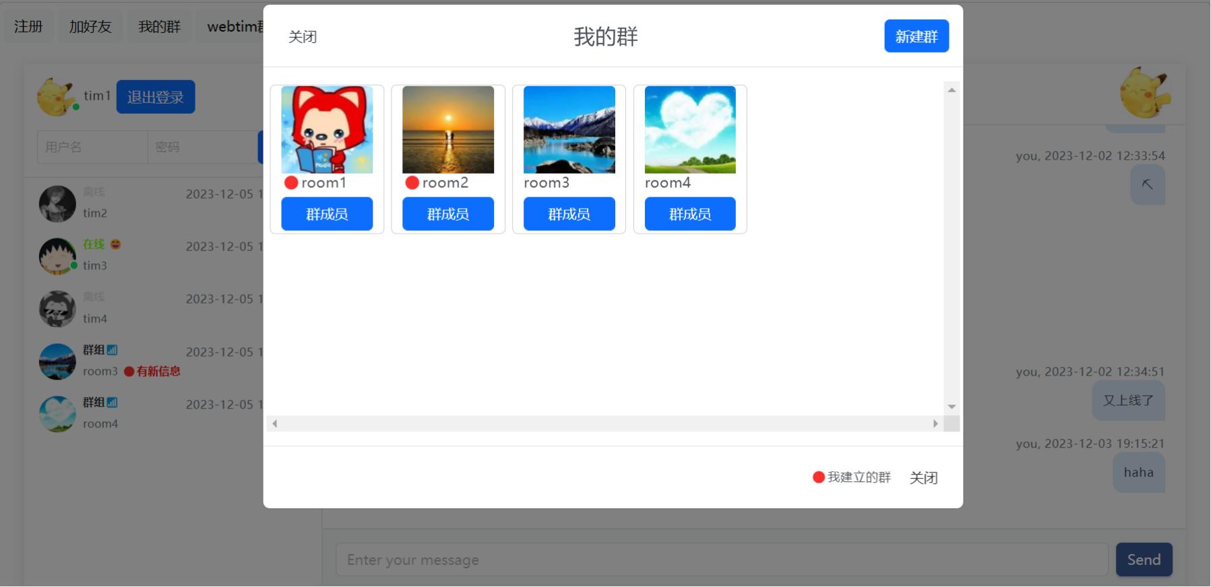This screenshot has width=1211, height=587.
Task: Click the Pikachu avatar in chat header
Action: point(1144,93)
